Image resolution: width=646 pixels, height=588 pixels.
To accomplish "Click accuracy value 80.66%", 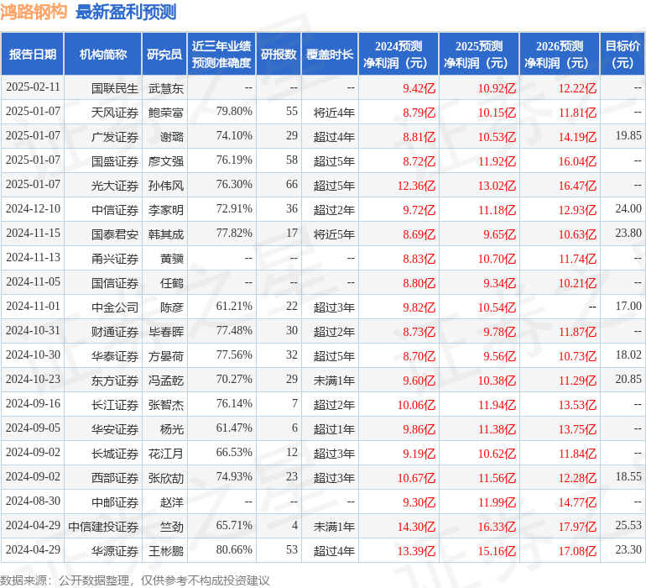I will (234, 549).
